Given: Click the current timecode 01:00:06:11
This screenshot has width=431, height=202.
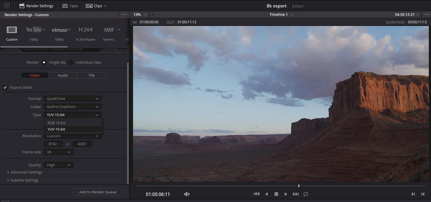Looking at the screenshot, I should 158,194.
